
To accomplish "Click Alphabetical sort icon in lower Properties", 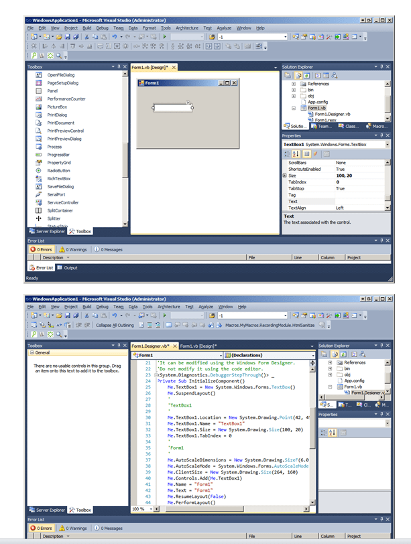I will point(332,433).
